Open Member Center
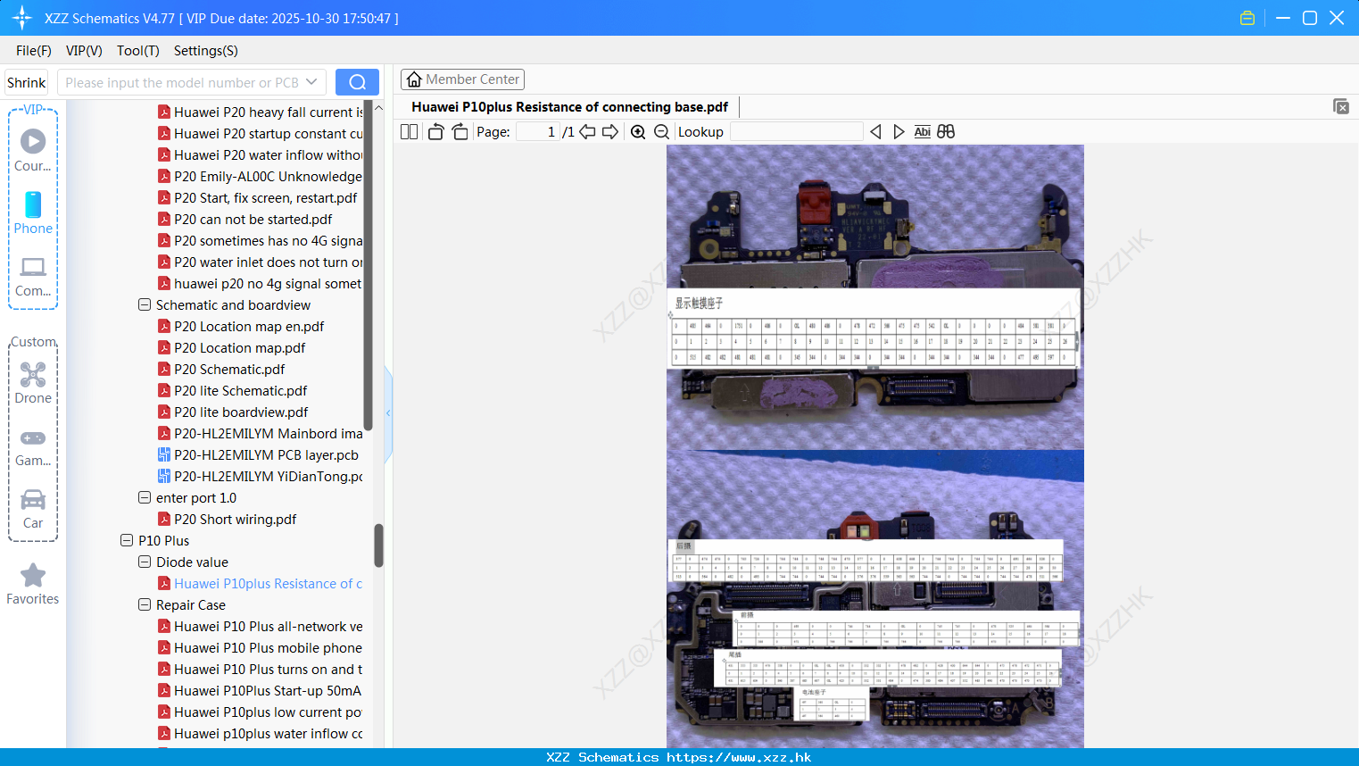 tap(462, 79)
